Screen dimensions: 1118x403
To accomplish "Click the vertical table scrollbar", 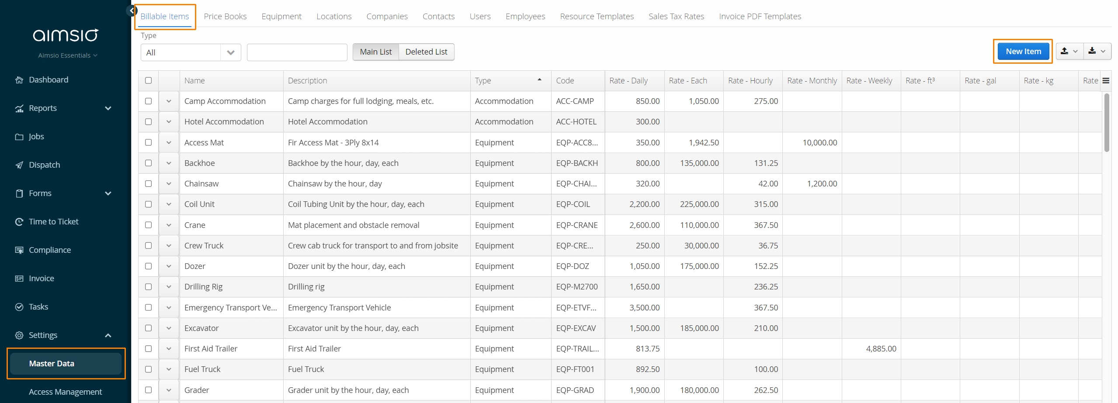I will tap(1107, 123).
